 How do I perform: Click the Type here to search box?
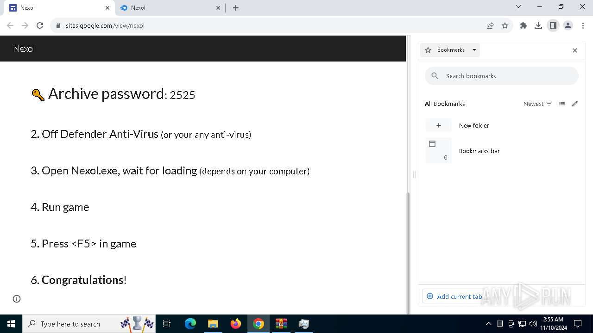pos(89,324)
